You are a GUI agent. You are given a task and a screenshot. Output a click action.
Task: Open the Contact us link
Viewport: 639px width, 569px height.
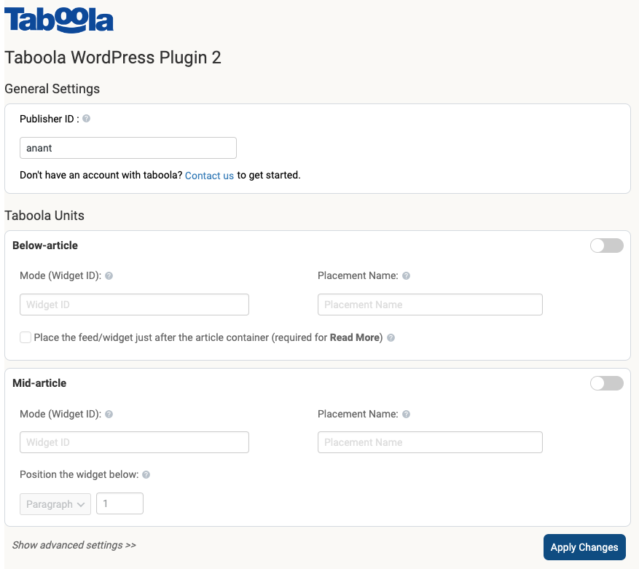209,176
